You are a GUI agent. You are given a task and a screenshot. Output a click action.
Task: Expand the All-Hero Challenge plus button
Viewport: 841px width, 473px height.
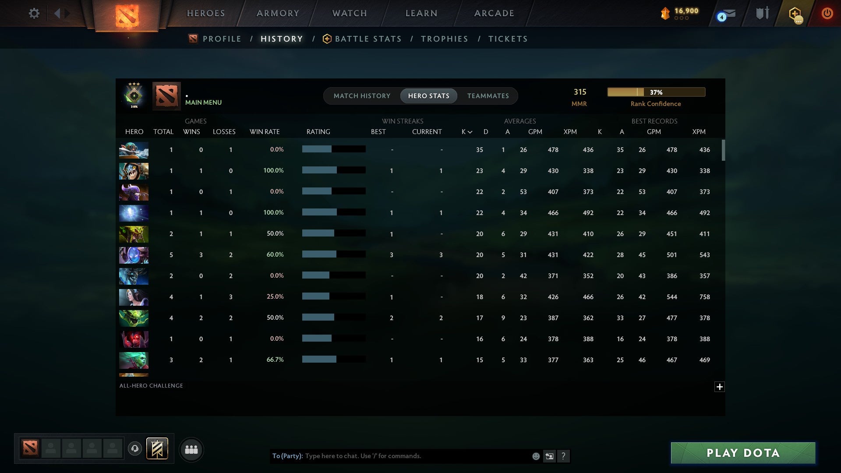(719, 387)
